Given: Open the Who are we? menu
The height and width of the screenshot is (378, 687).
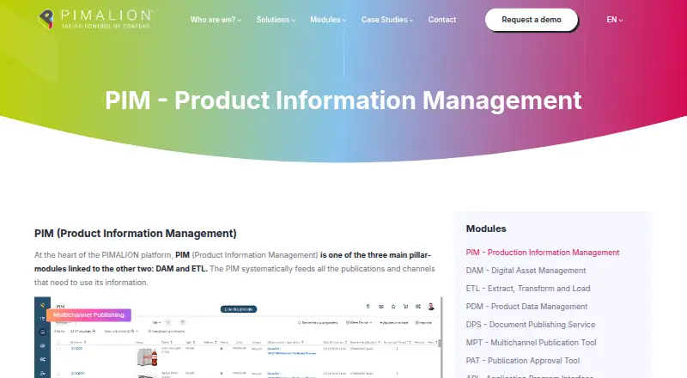Looking at the screenshot, I should (216, 20).
